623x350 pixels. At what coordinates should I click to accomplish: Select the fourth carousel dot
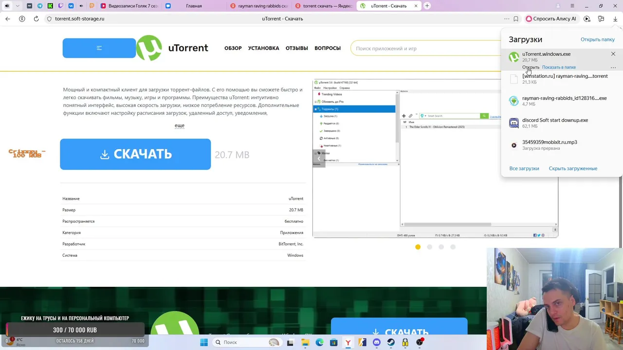453,247
